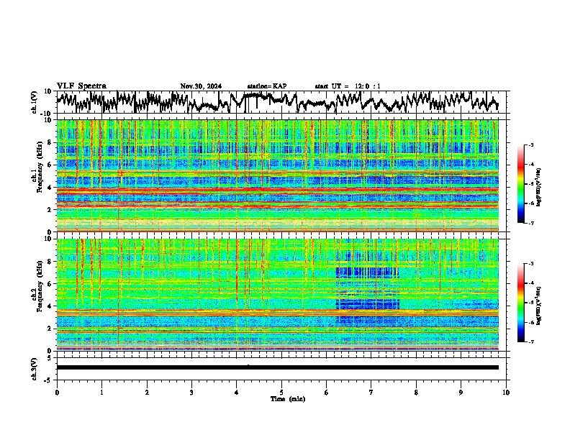
Task: Click the time axis tick label "0"
Action: (x=57, y=393)
